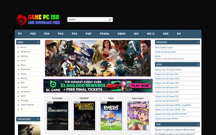Open The Final Shuffle cover thumbnail
This screenshot has height=135, width=216.
(58, 116)
